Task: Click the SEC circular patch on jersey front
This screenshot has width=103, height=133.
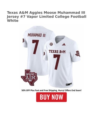Action: (51, 44)
